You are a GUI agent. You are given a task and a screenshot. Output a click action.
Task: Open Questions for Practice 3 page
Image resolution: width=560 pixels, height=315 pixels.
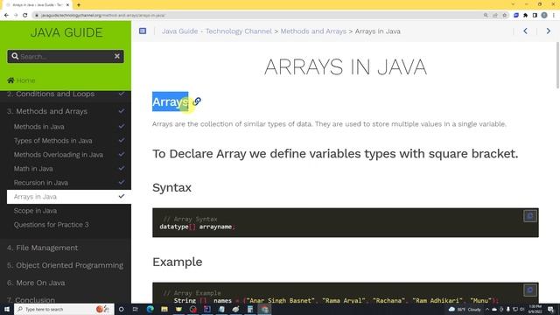(x=51, y=225)
